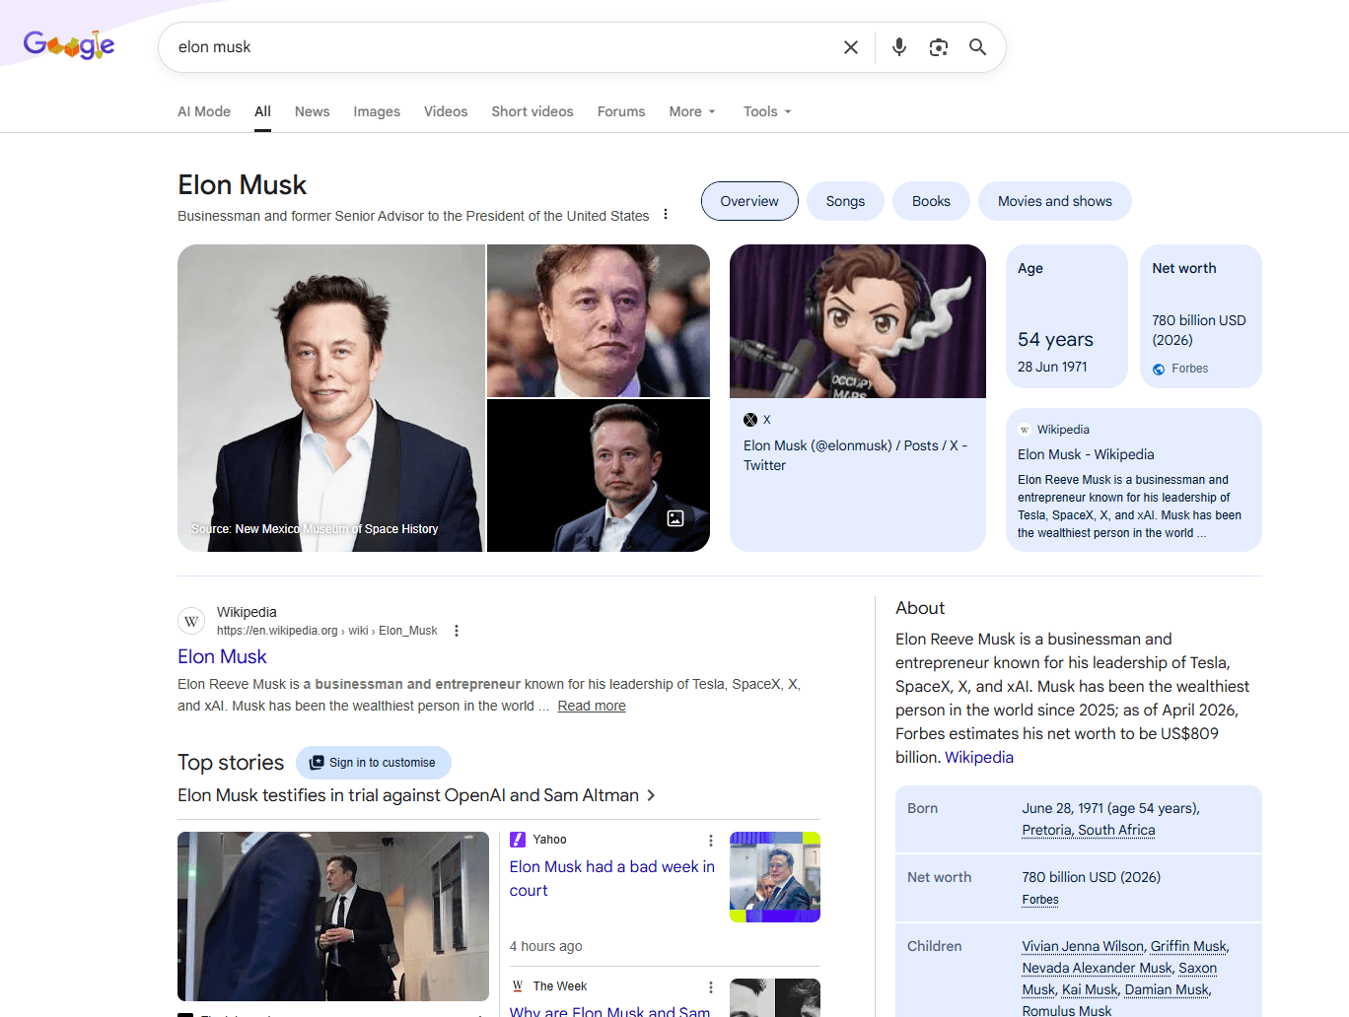Switch to AI Mode tab
Image resolution: width=1349 pixels, height=1017 pixels.
pos(204,111)
